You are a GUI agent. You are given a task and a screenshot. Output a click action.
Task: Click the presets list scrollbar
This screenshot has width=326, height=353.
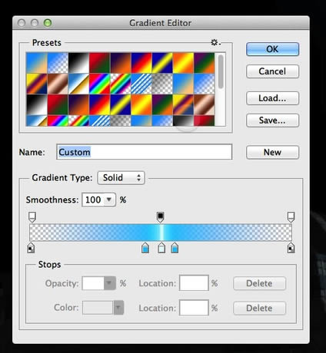(x=221, y=89)
